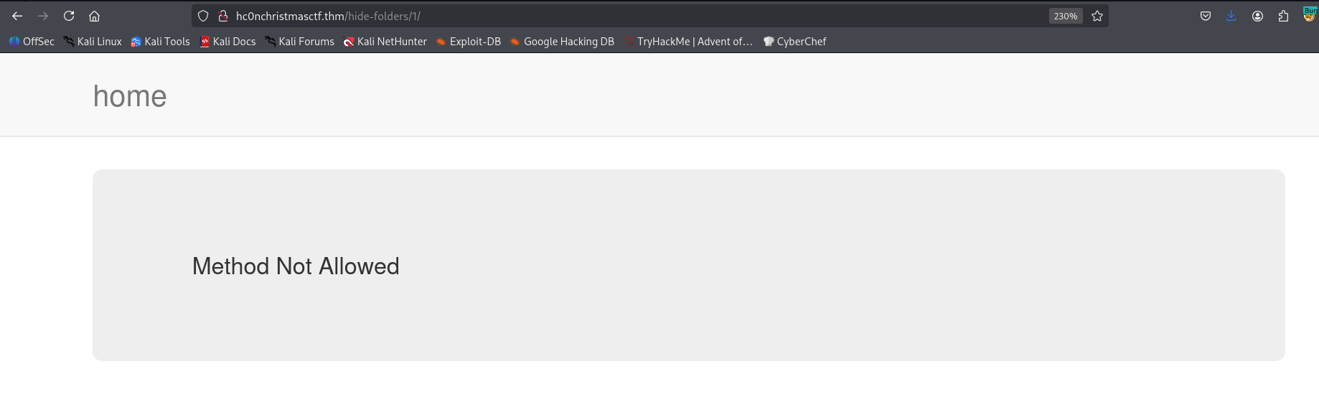1319x420 pixels.
Task: Open the Burp extension icon
Action: (1309, 14)
